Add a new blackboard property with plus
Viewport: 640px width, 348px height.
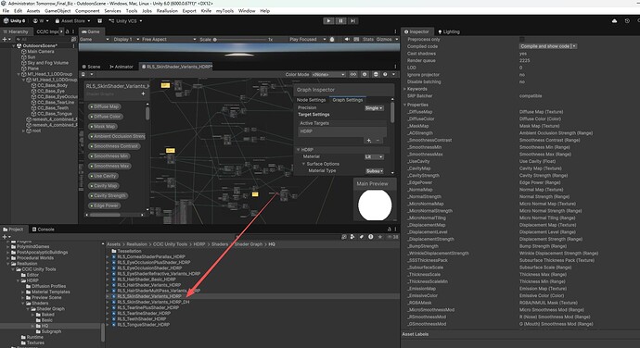pos(143,93)
